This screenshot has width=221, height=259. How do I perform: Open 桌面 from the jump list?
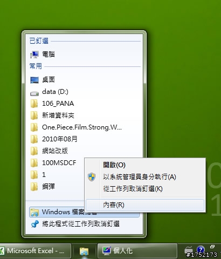pyautogui.click(x=85, y=80)
